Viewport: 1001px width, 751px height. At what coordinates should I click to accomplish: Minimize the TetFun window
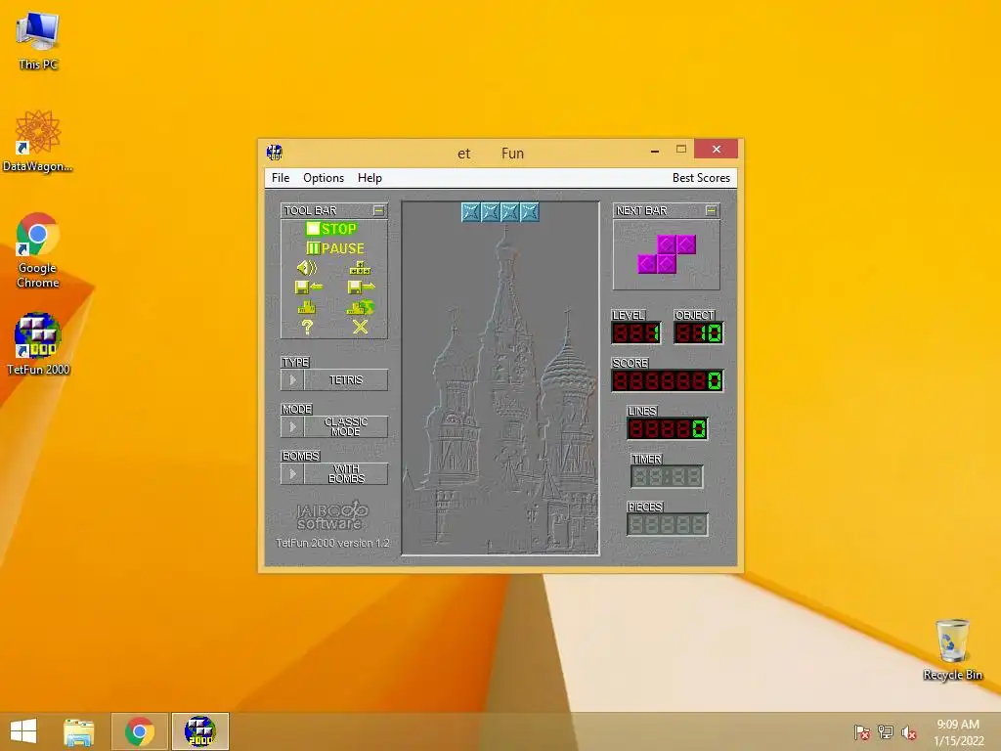pos(654,151)
